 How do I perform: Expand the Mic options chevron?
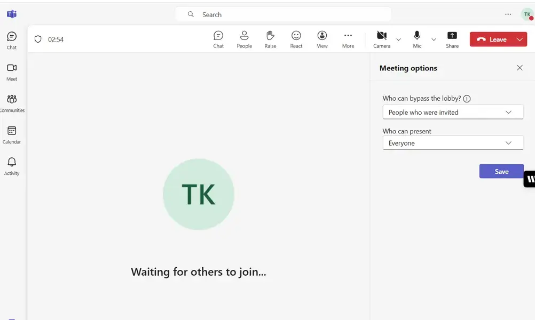tap(434, 39)
